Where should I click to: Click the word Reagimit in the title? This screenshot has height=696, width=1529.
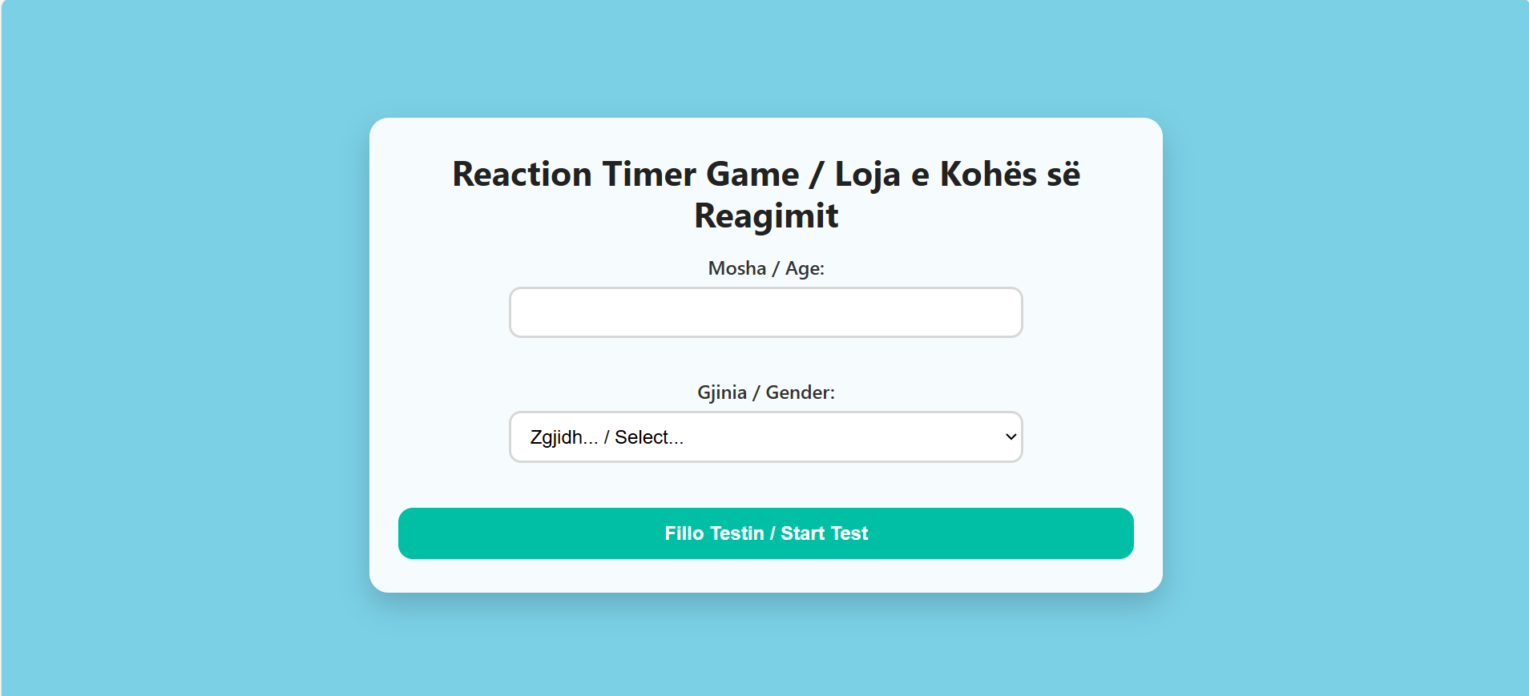tap(765, 216)
